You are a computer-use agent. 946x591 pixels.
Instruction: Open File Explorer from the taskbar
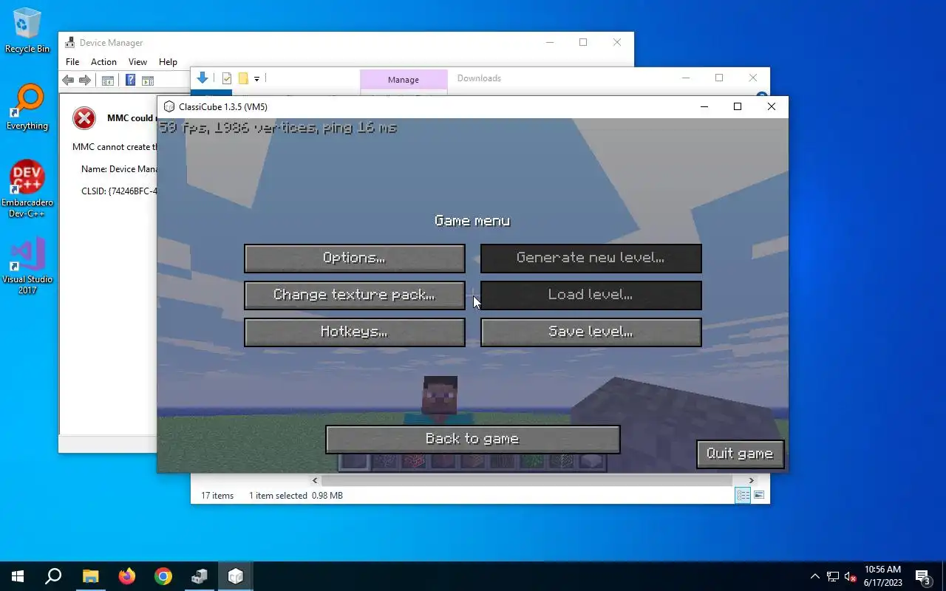(90, 576)
